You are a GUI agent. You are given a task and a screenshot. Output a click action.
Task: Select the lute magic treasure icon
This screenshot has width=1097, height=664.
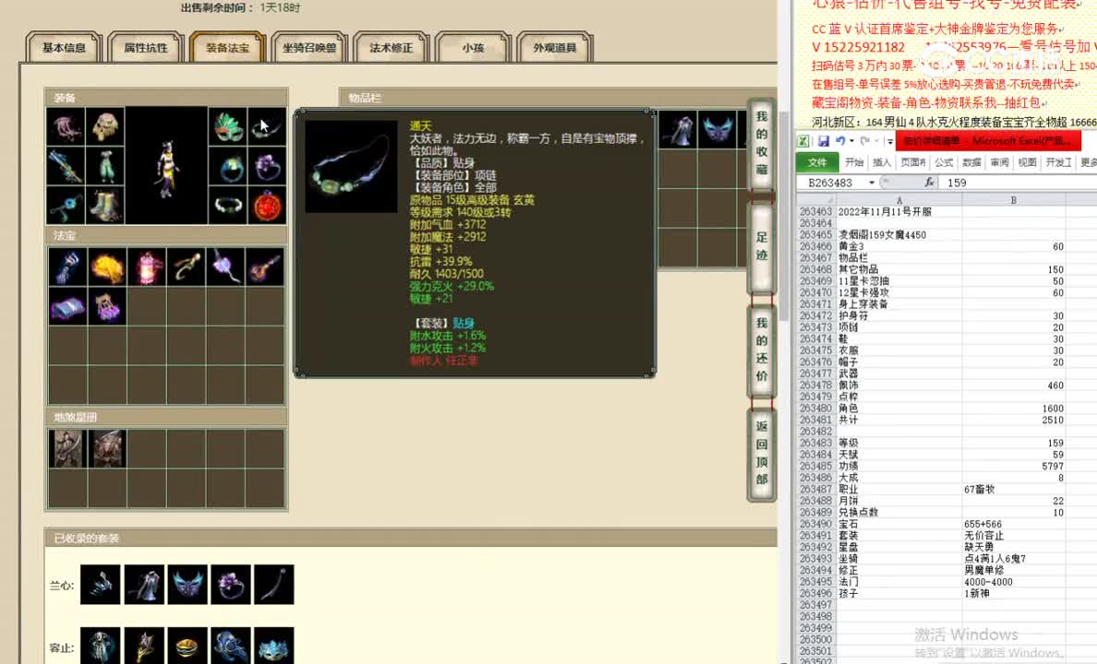[265, 267]
